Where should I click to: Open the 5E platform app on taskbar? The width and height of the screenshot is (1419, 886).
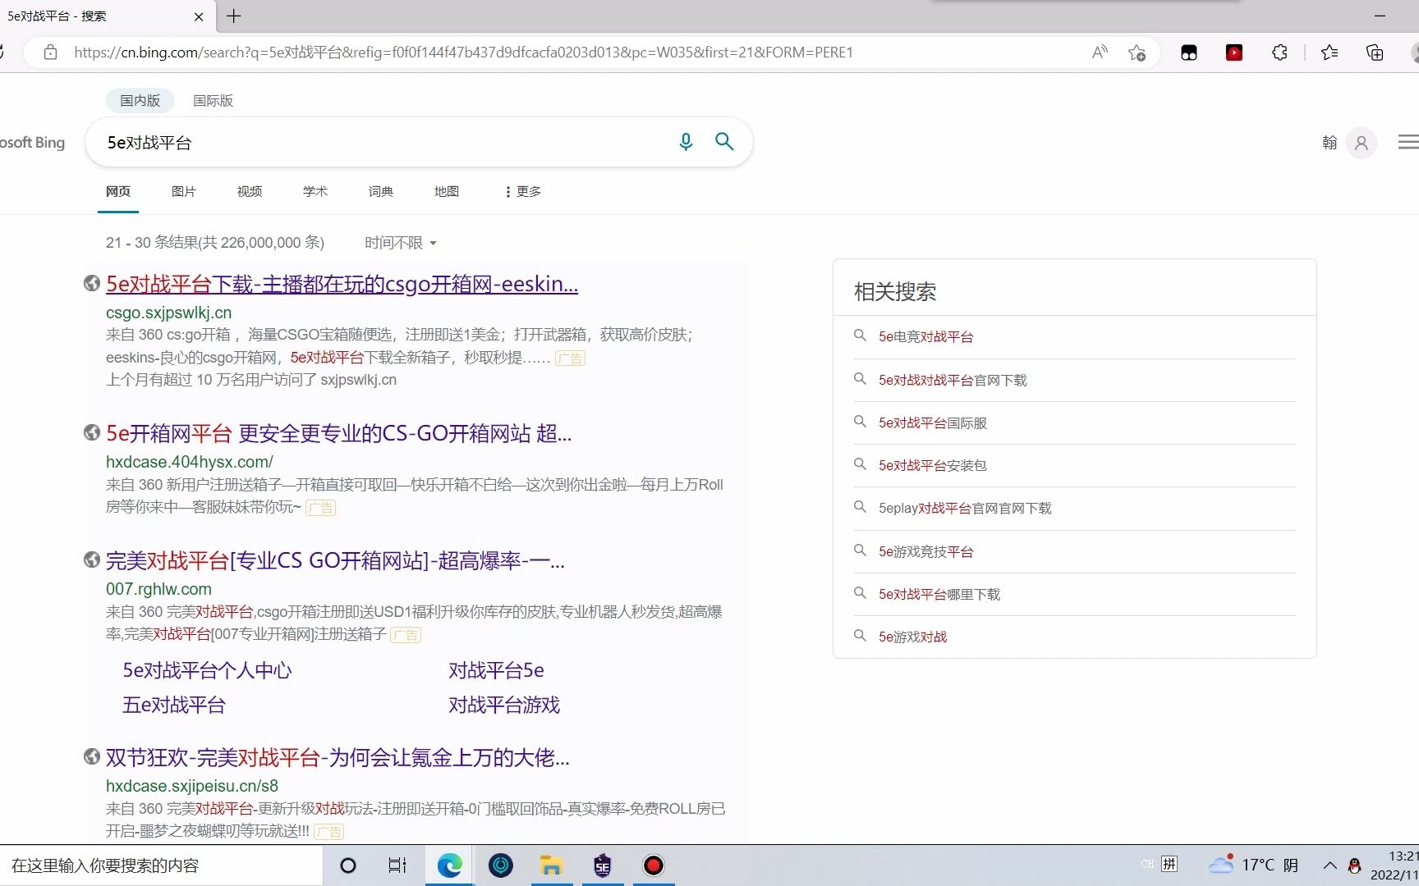[x=603, y=865]
